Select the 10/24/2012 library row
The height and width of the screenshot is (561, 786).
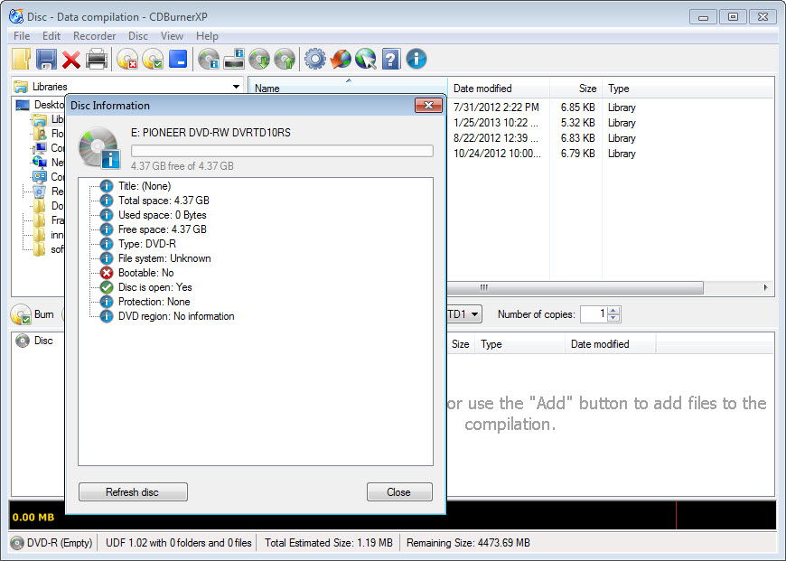pyautogui.click(x=612, y=154)
